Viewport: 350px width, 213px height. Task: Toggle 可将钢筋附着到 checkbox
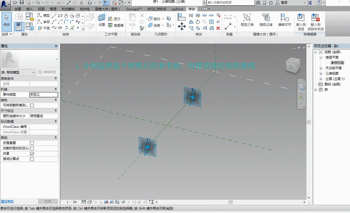click(32, 105)
